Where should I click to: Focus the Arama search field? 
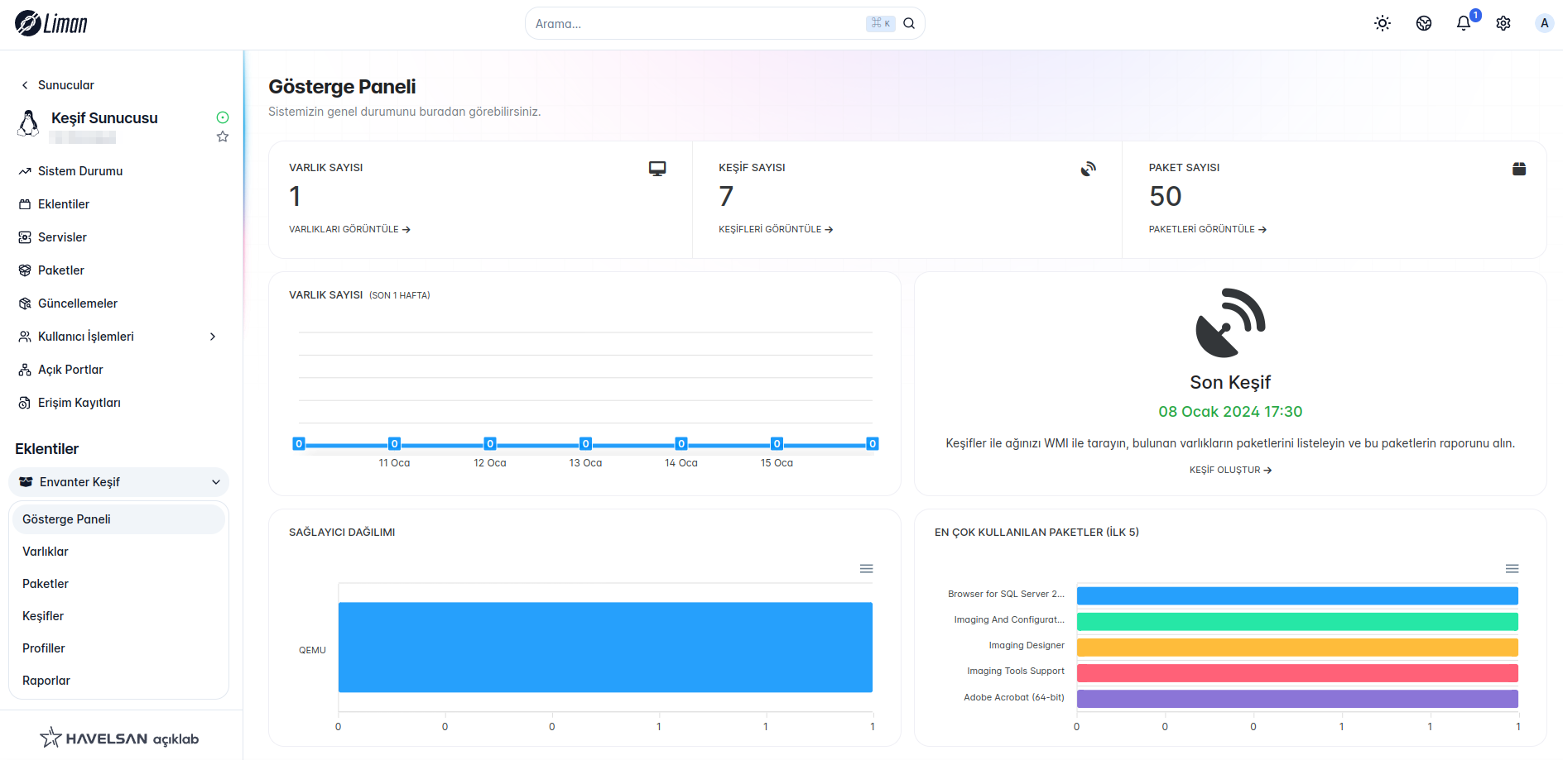tap(724, 23)
